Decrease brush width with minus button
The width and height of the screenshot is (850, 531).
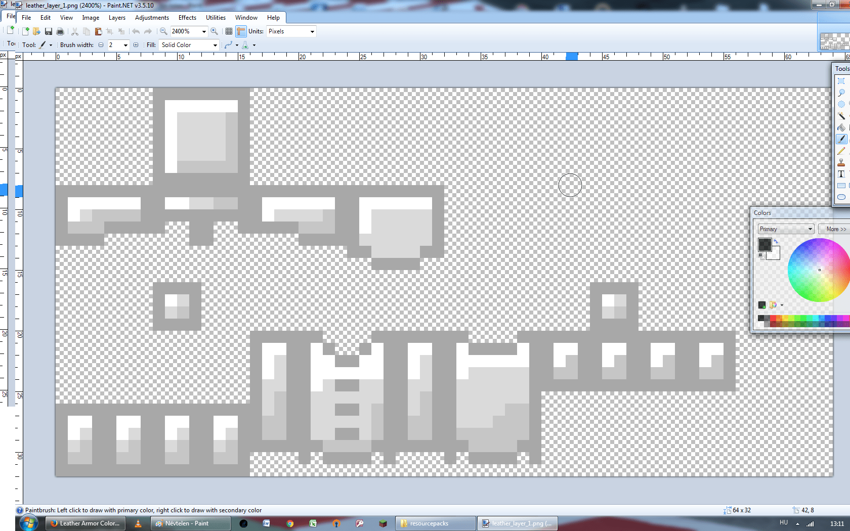click(x=101, y=45)
